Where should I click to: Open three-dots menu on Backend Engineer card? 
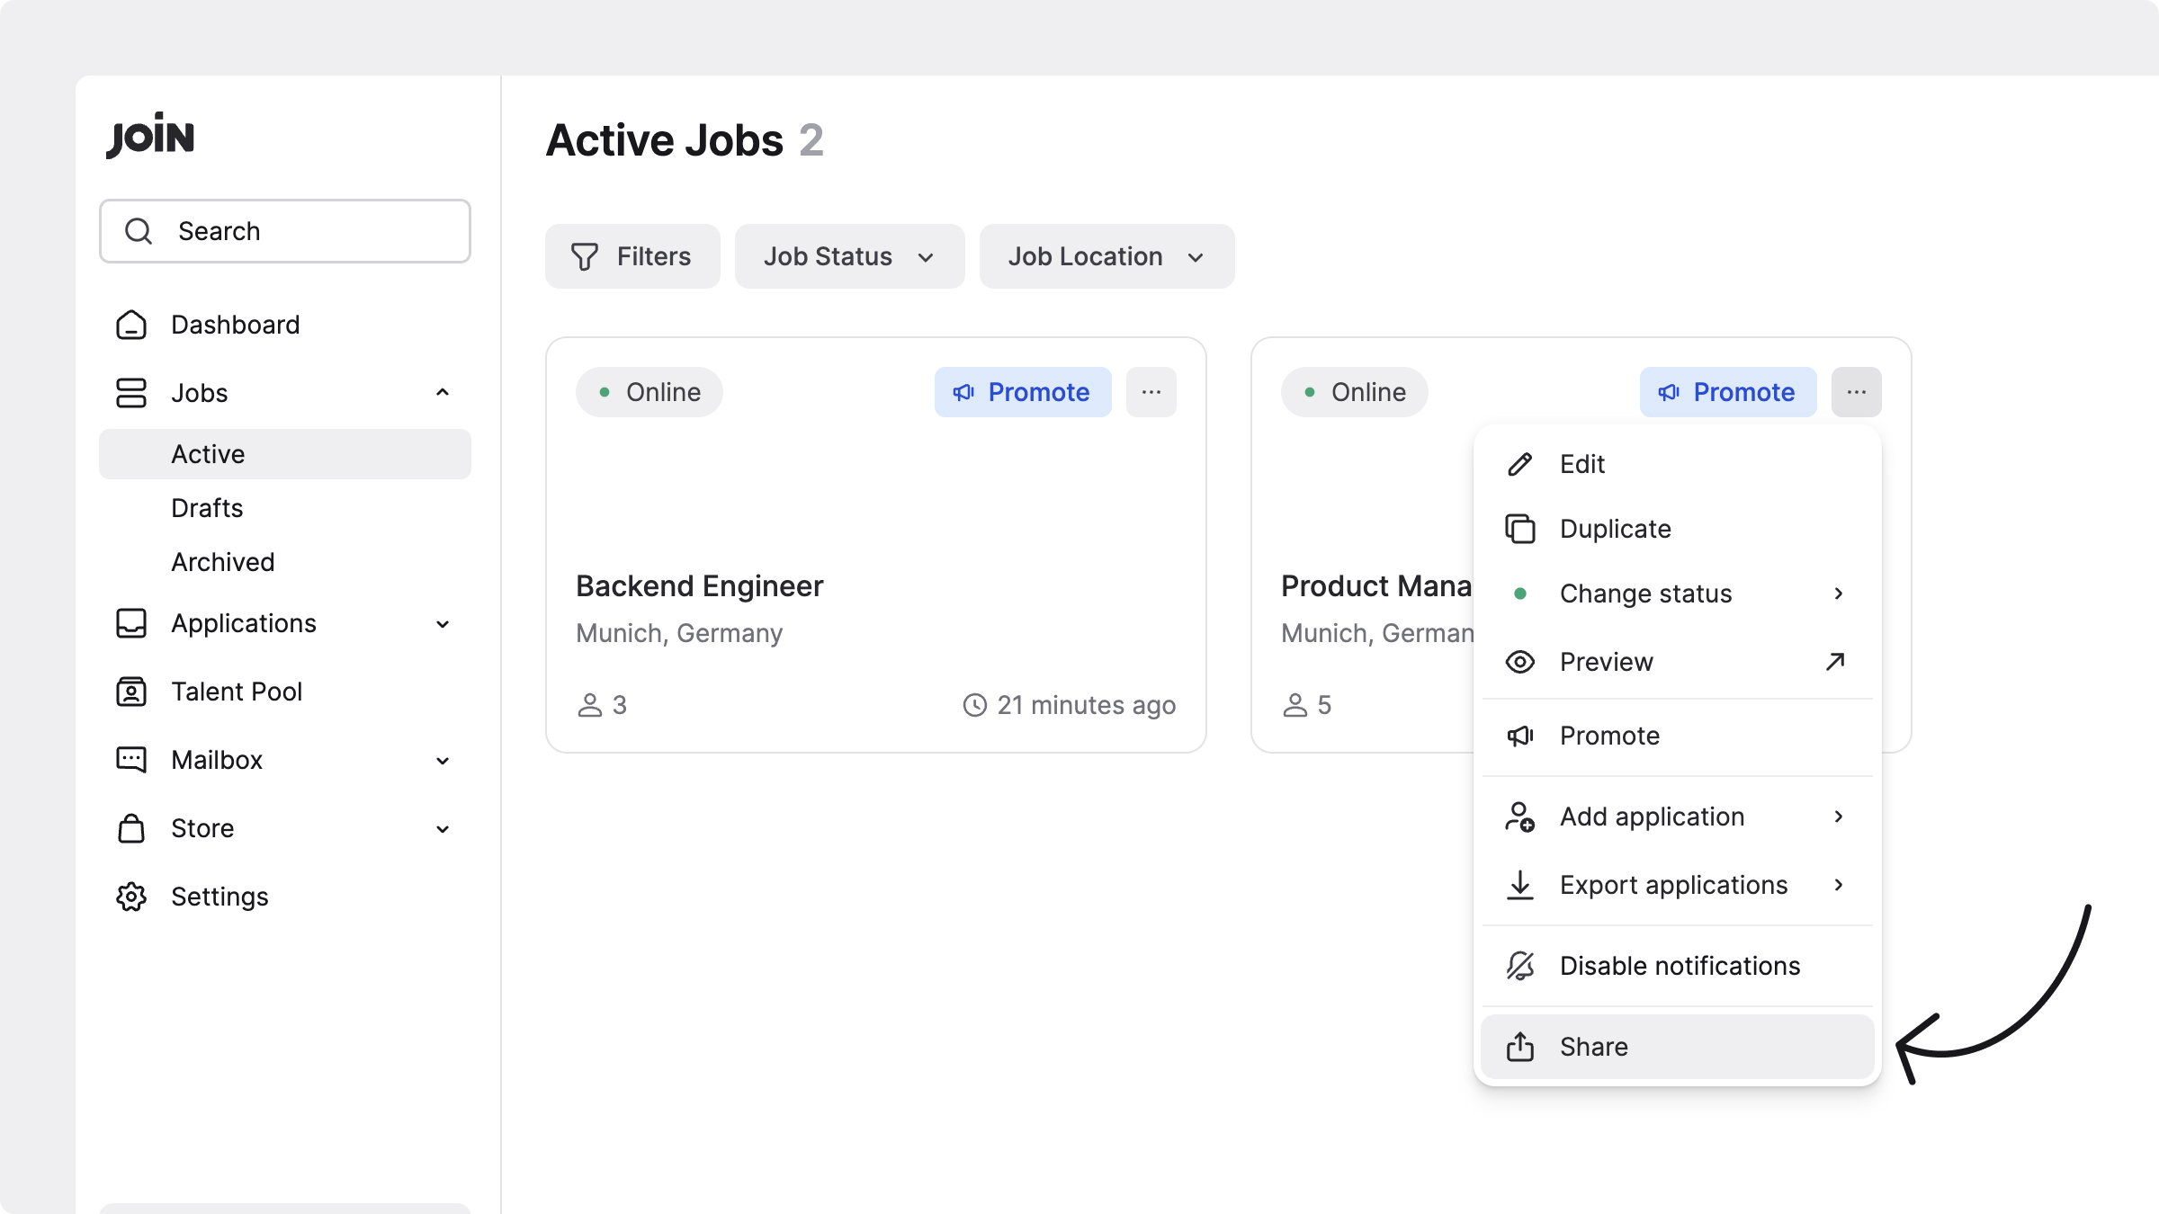tap(1151, 392)
